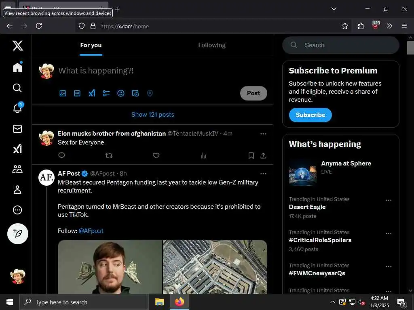Switch to the For you tab

pos(91,45)
